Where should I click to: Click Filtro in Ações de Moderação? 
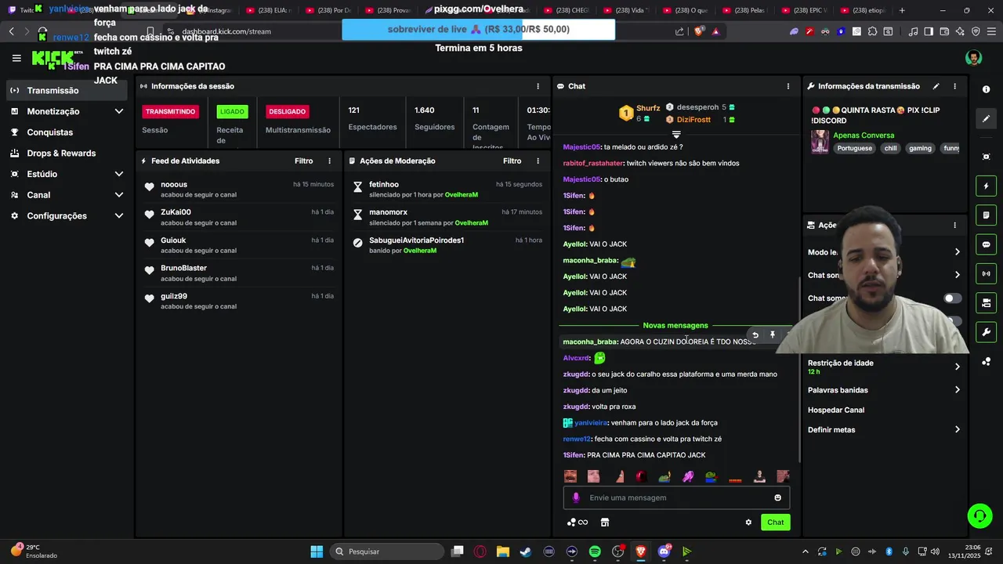(512, 161)
